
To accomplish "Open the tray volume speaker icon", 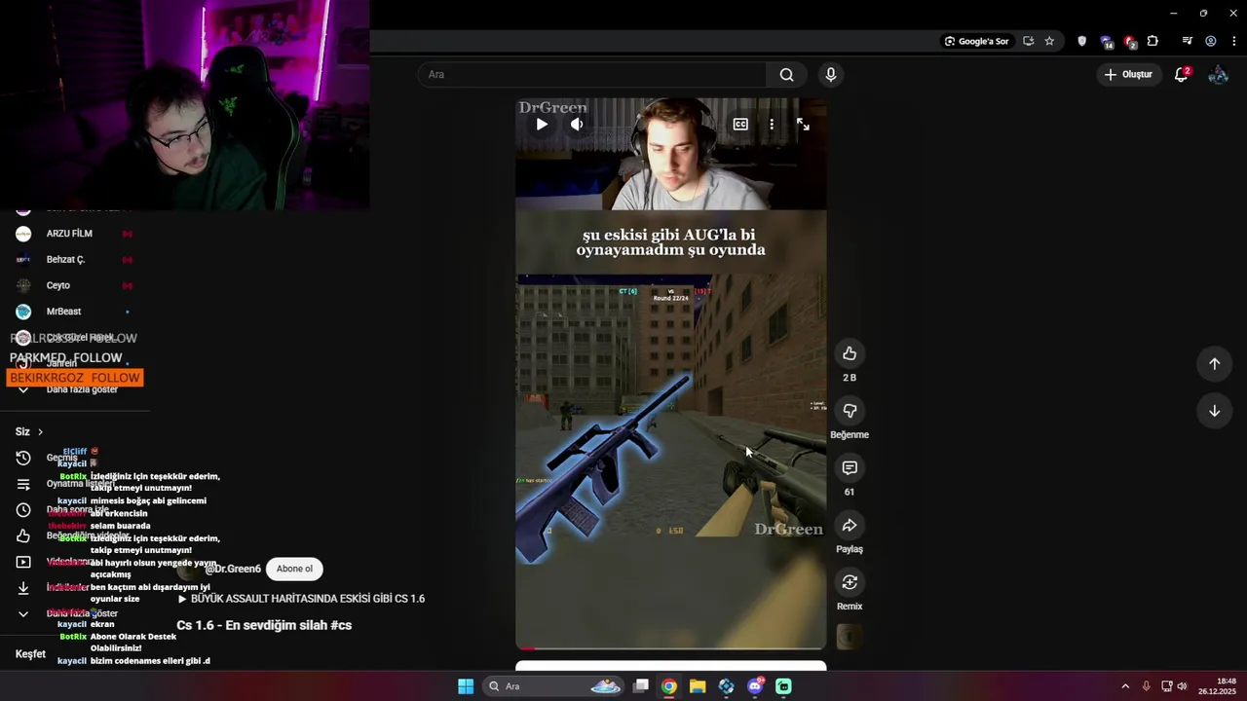I will click(x=1182, y=686).
